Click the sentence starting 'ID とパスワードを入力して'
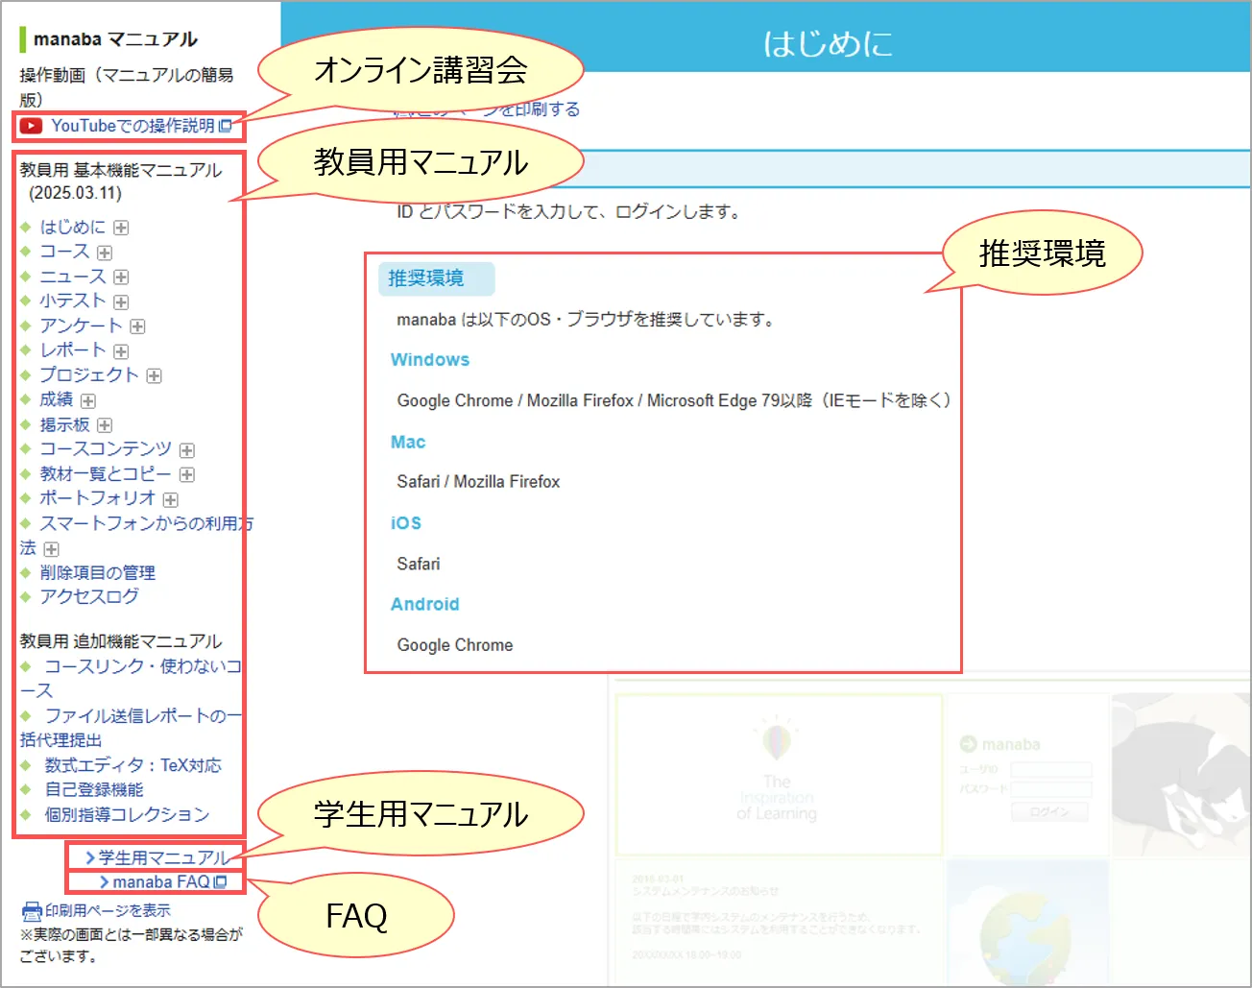This screenshot has height=988, width=1252. pos(569,211)
